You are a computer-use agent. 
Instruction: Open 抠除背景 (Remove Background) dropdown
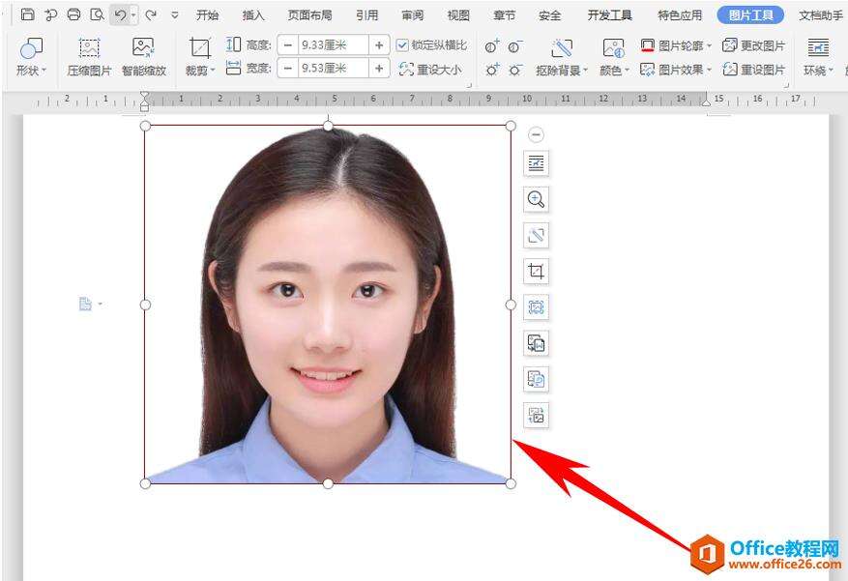point(562,57)
